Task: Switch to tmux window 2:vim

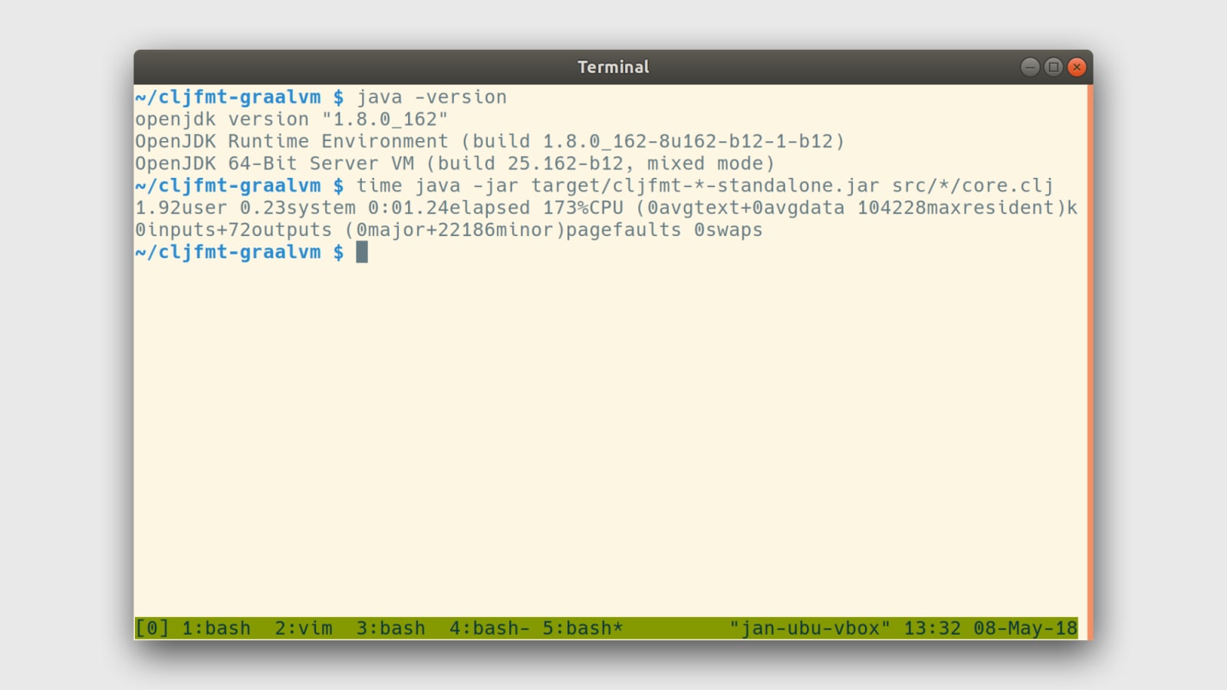Action: [304, 628]
